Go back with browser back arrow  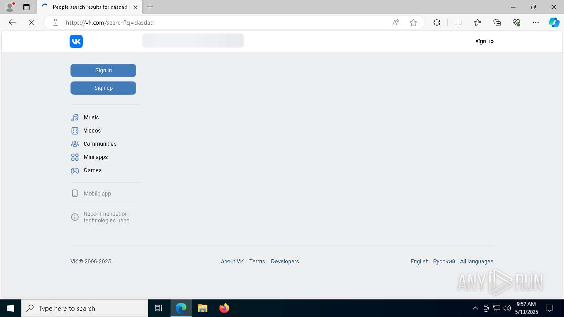click(x=12, y=22)
